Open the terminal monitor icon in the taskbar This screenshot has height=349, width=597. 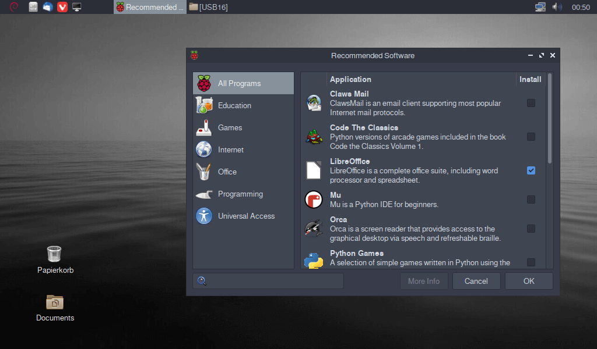[x=76, y=7]
